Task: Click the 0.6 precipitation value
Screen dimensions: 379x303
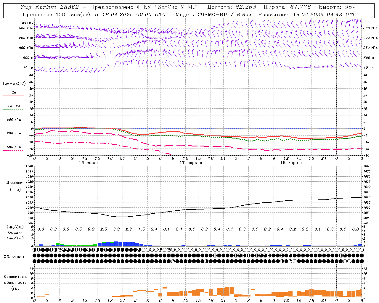Action: coord(41,229)
